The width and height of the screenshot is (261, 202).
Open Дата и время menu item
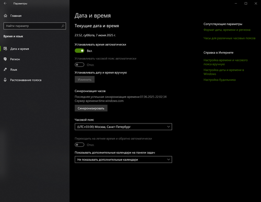coord(35,49)
